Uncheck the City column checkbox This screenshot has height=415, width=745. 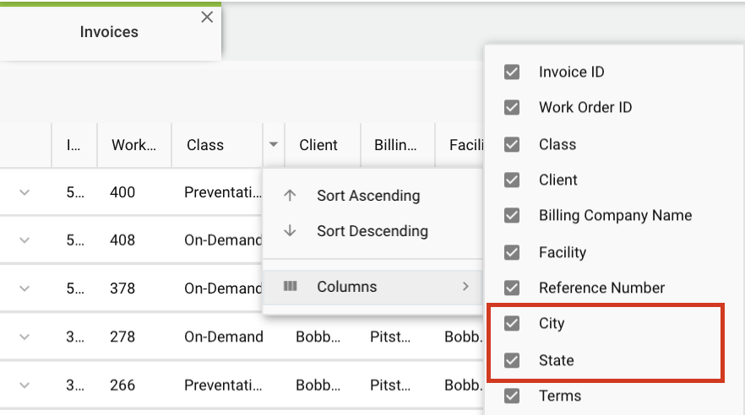coord(512,323)
